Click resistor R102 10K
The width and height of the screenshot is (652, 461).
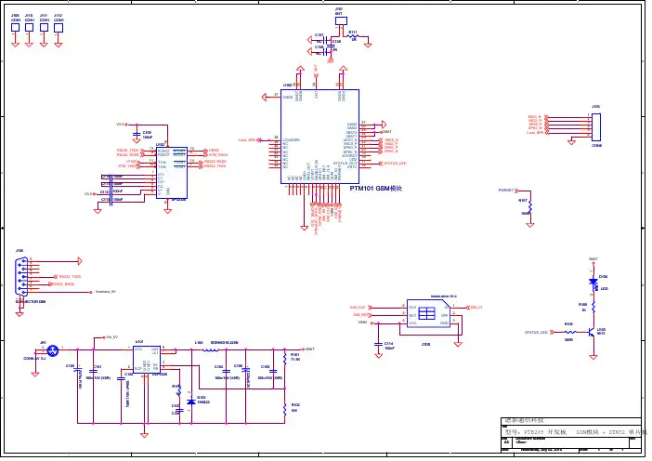tap(284, 407)
